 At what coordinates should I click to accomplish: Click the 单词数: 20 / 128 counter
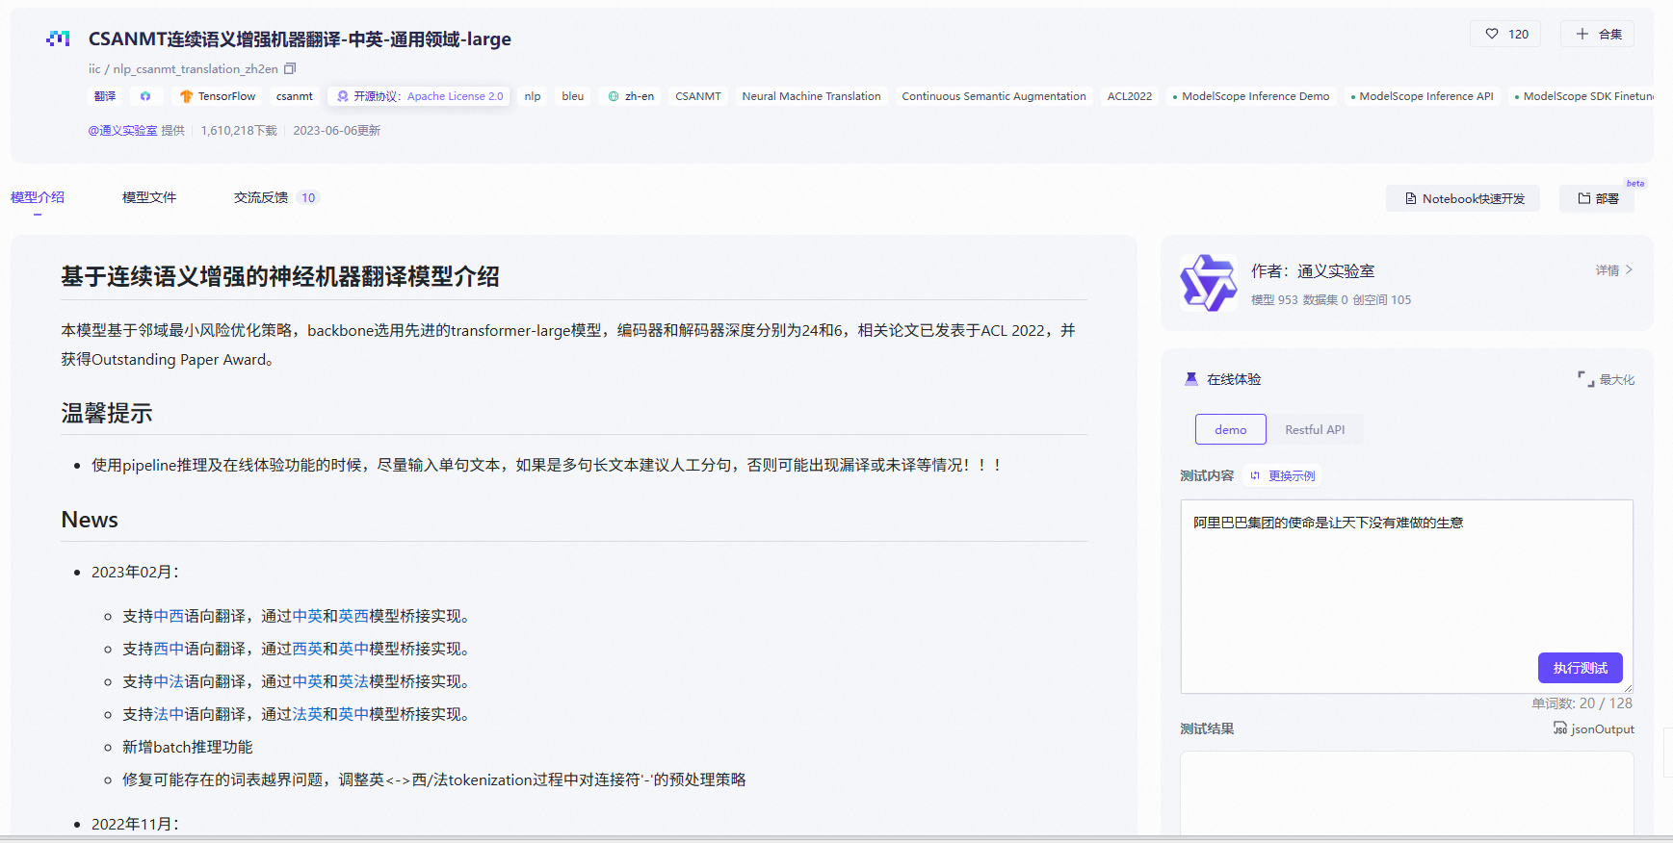click(1582, 703)
